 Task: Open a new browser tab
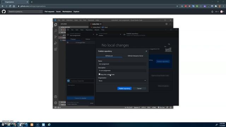[x=32, y=2]
